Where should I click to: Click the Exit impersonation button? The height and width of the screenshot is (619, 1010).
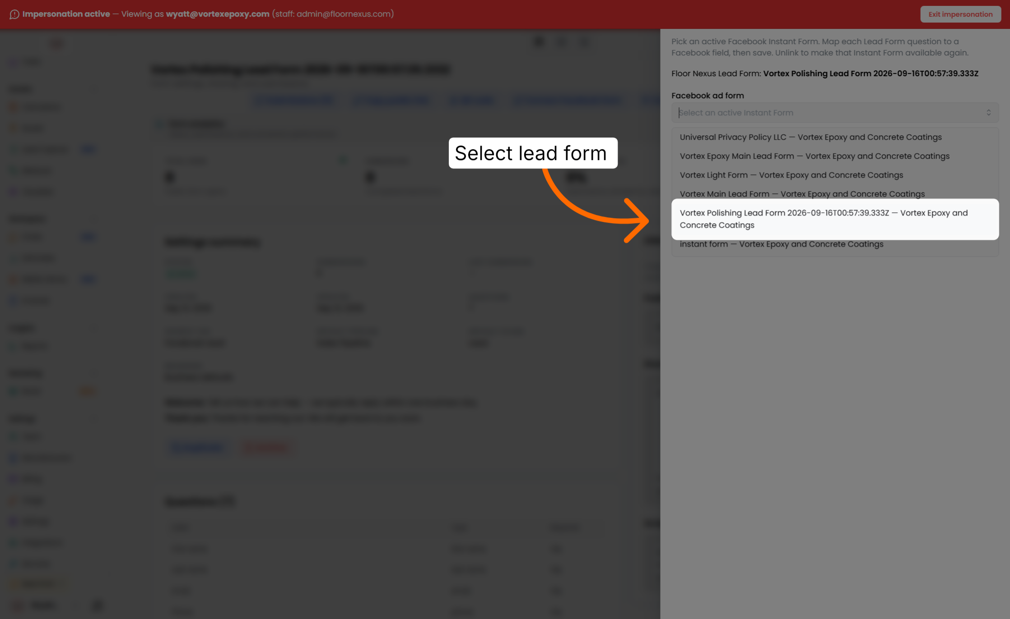[x=960, y=14]
